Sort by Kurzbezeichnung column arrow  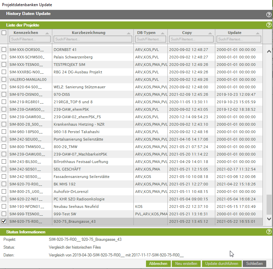pos(128,33)
